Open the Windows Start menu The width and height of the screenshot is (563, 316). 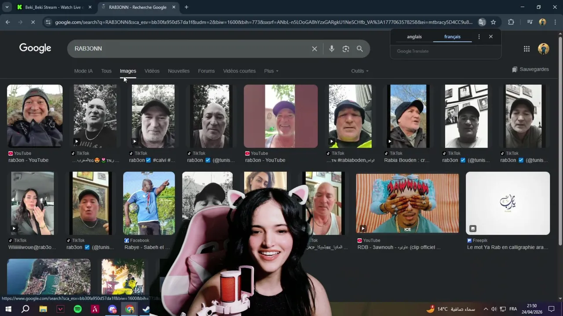pos(8,309)
